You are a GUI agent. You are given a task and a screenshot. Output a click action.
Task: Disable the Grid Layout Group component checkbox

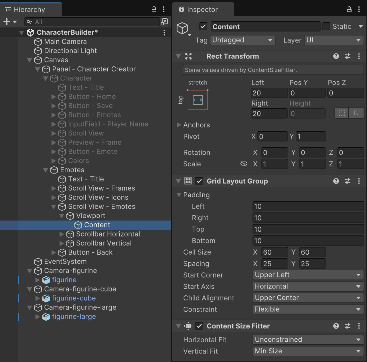(x=199, y=181)
